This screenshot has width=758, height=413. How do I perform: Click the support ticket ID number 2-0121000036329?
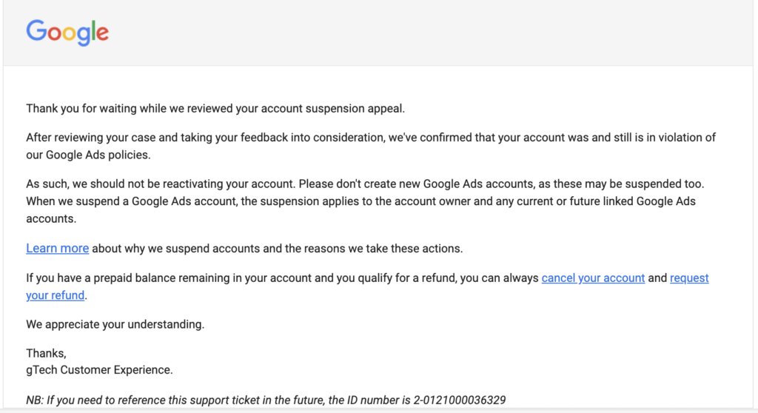(x=460, y=400)
